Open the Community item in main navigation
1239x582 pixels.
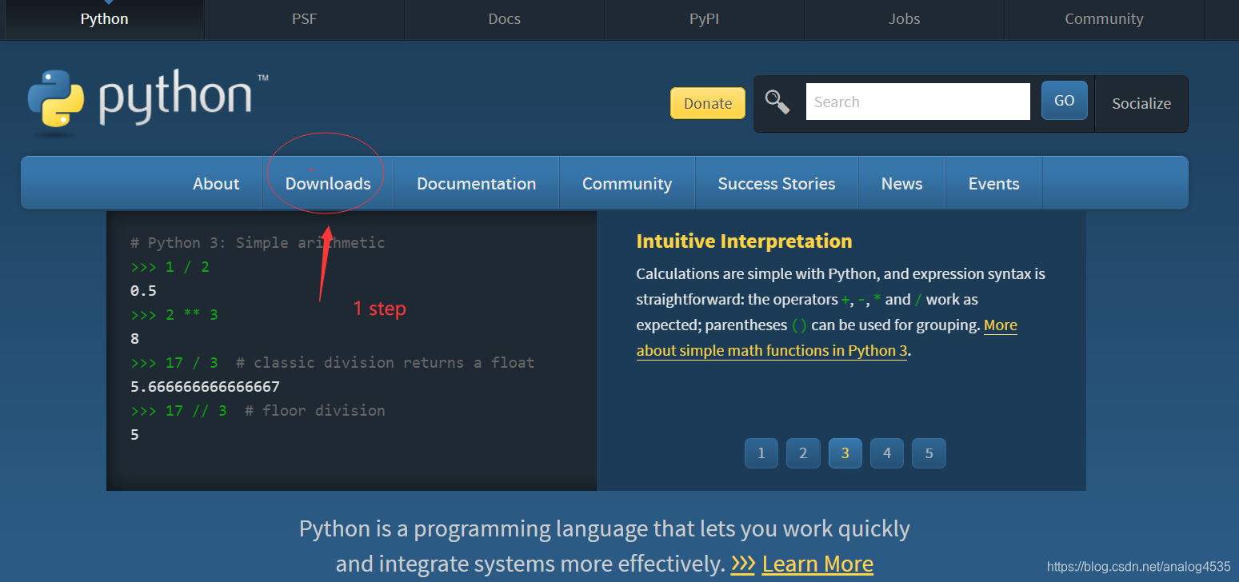click(627, 184)
